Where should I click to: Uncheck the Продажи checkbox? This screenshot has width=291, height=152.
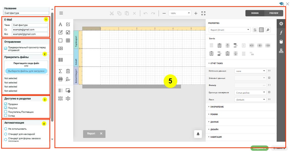(x=6, y=104)
